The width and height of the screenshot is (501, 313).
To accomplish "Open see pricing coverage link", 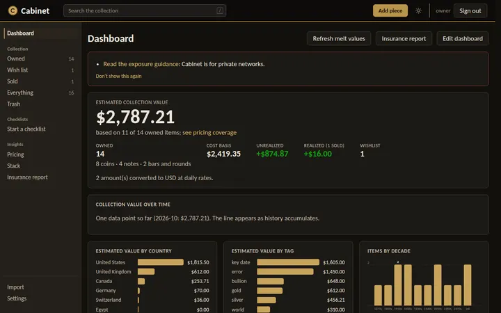I will tap(209, 133).
